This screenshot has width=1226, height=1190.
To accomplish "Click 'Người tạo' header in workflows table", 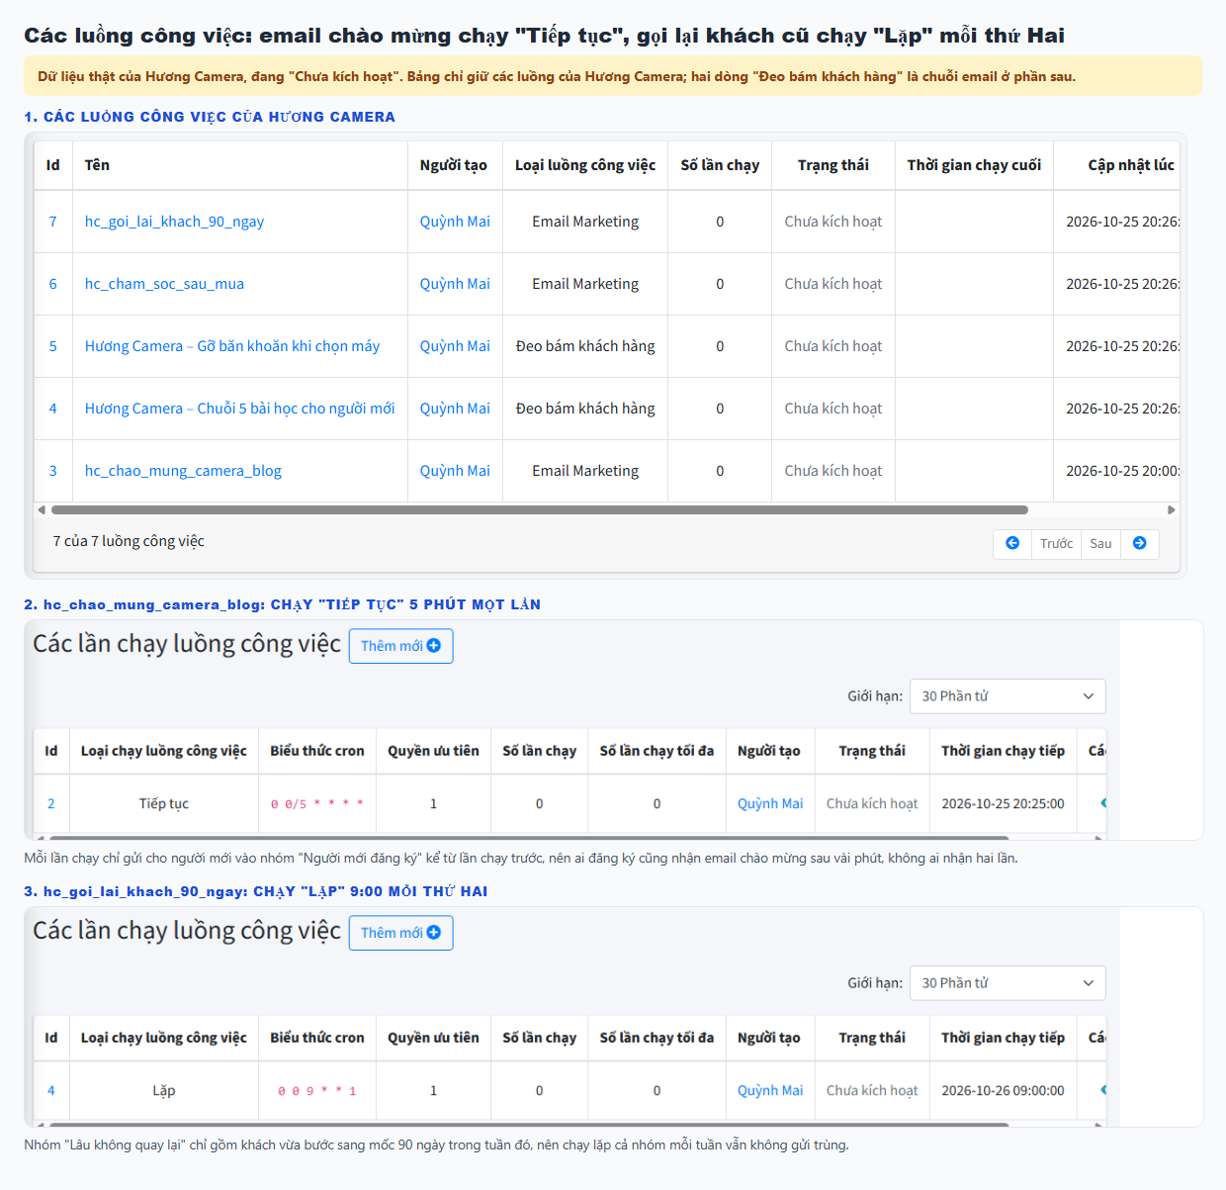I will 453,165.
